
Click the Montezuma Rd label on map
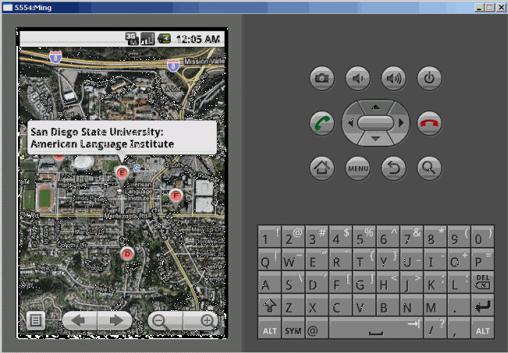tap(126, 216)
